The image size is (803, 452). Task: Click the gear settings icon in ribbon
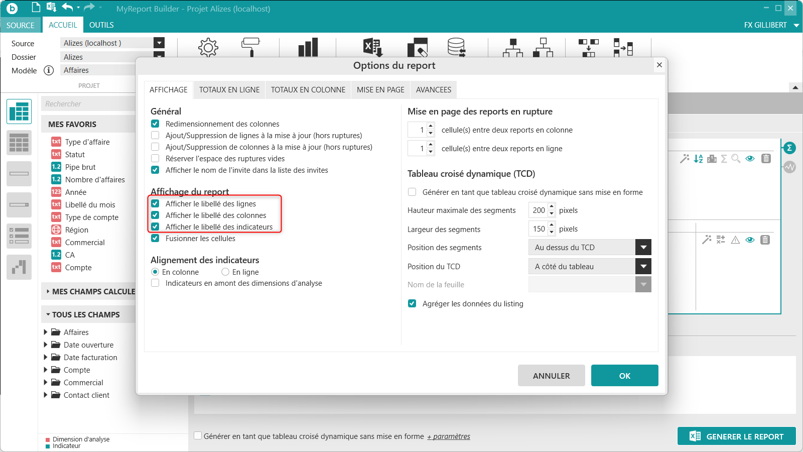[x=208, y=47]
